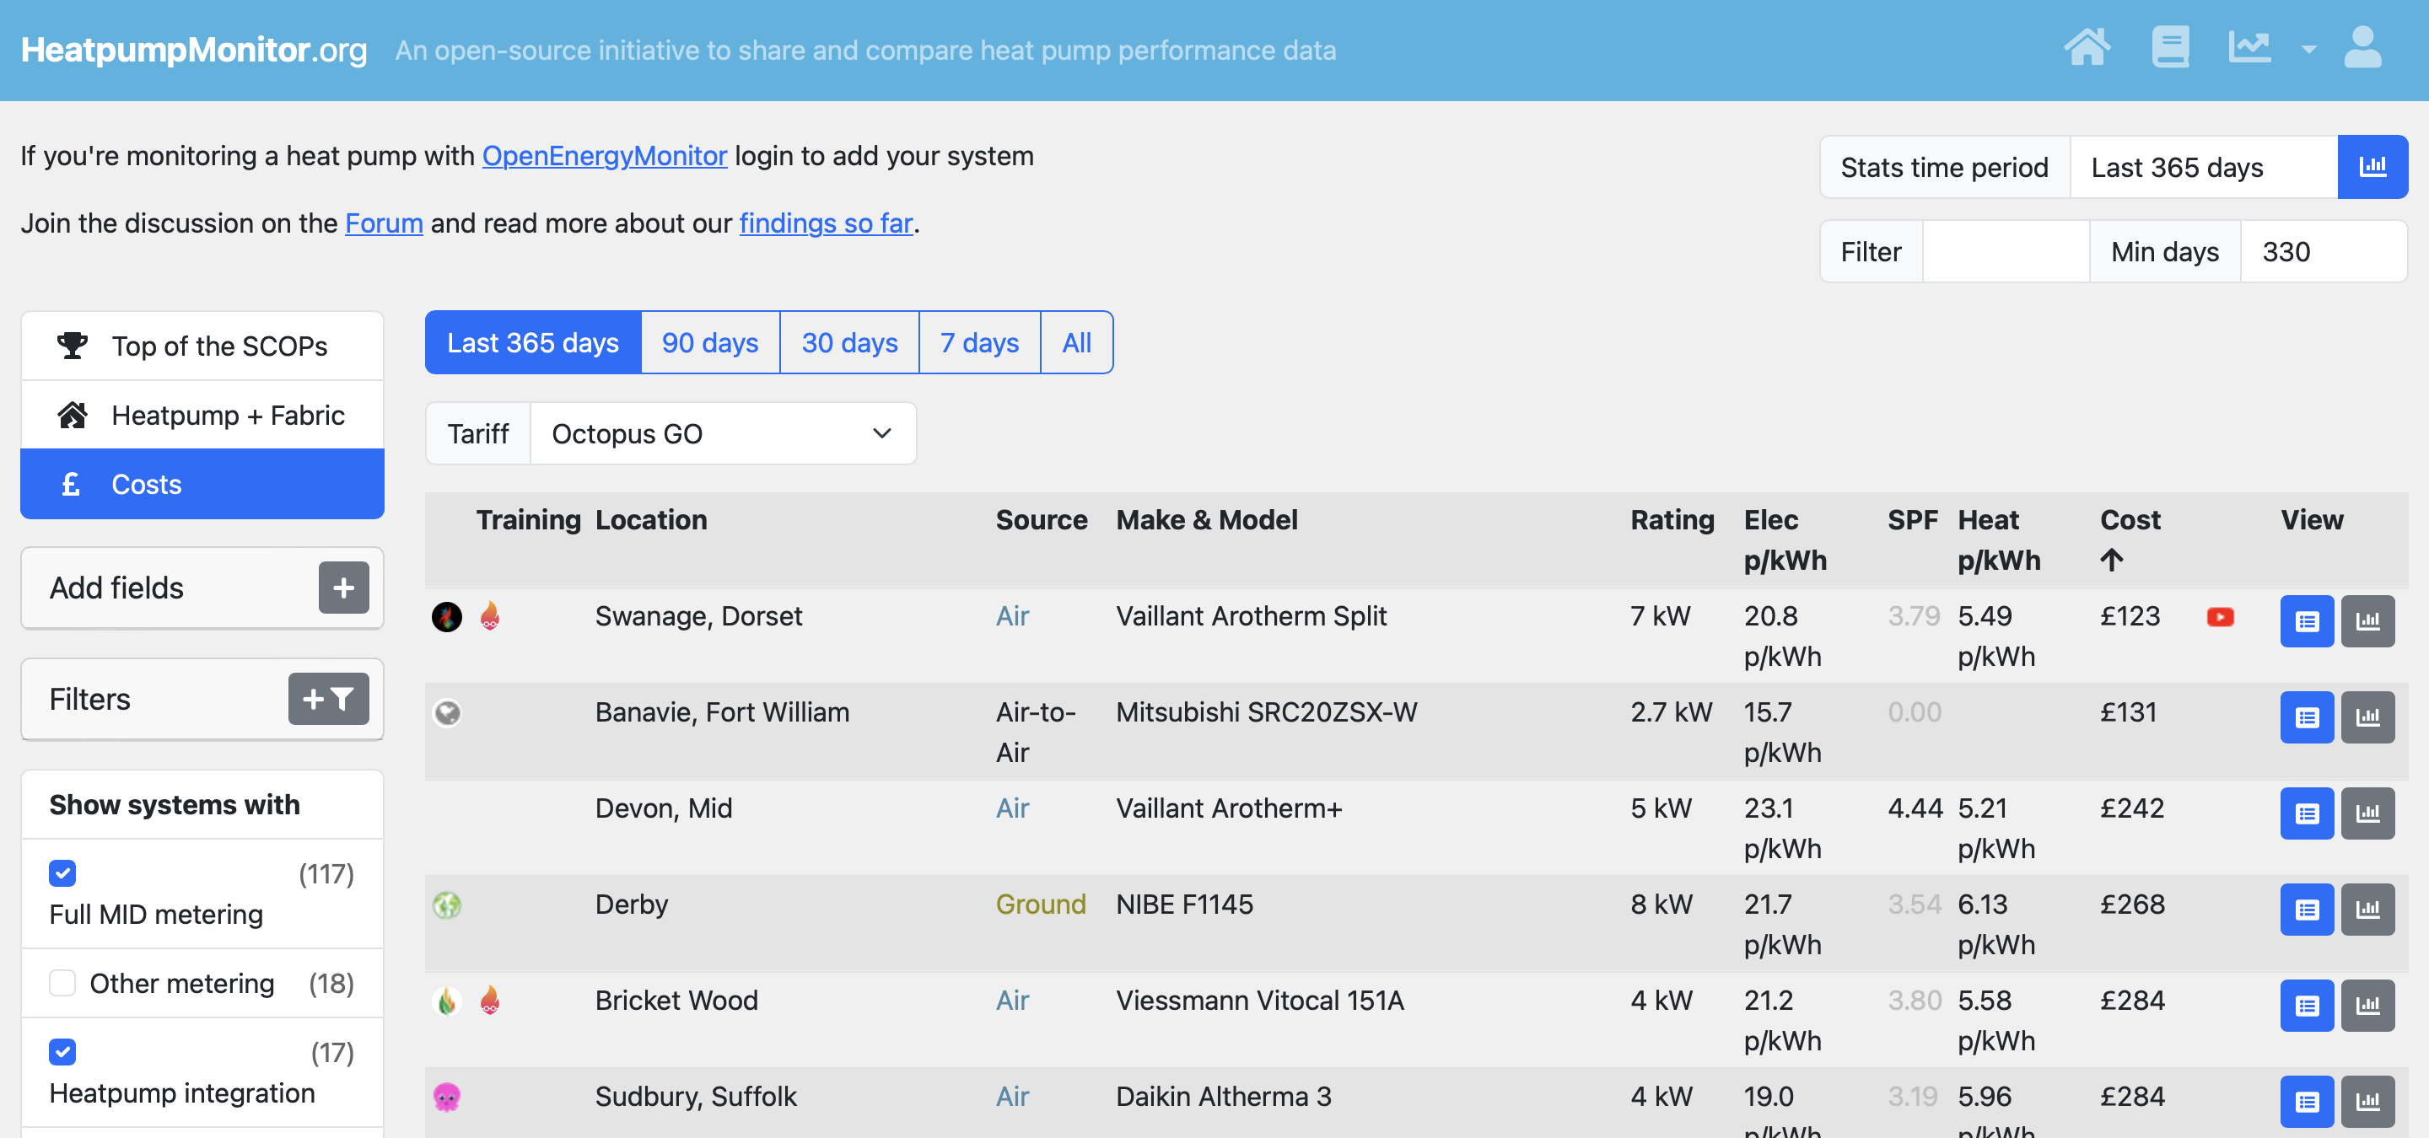Select the Costs view
The width and height of the screenshot is (2429, 1138).
[202, 484]
